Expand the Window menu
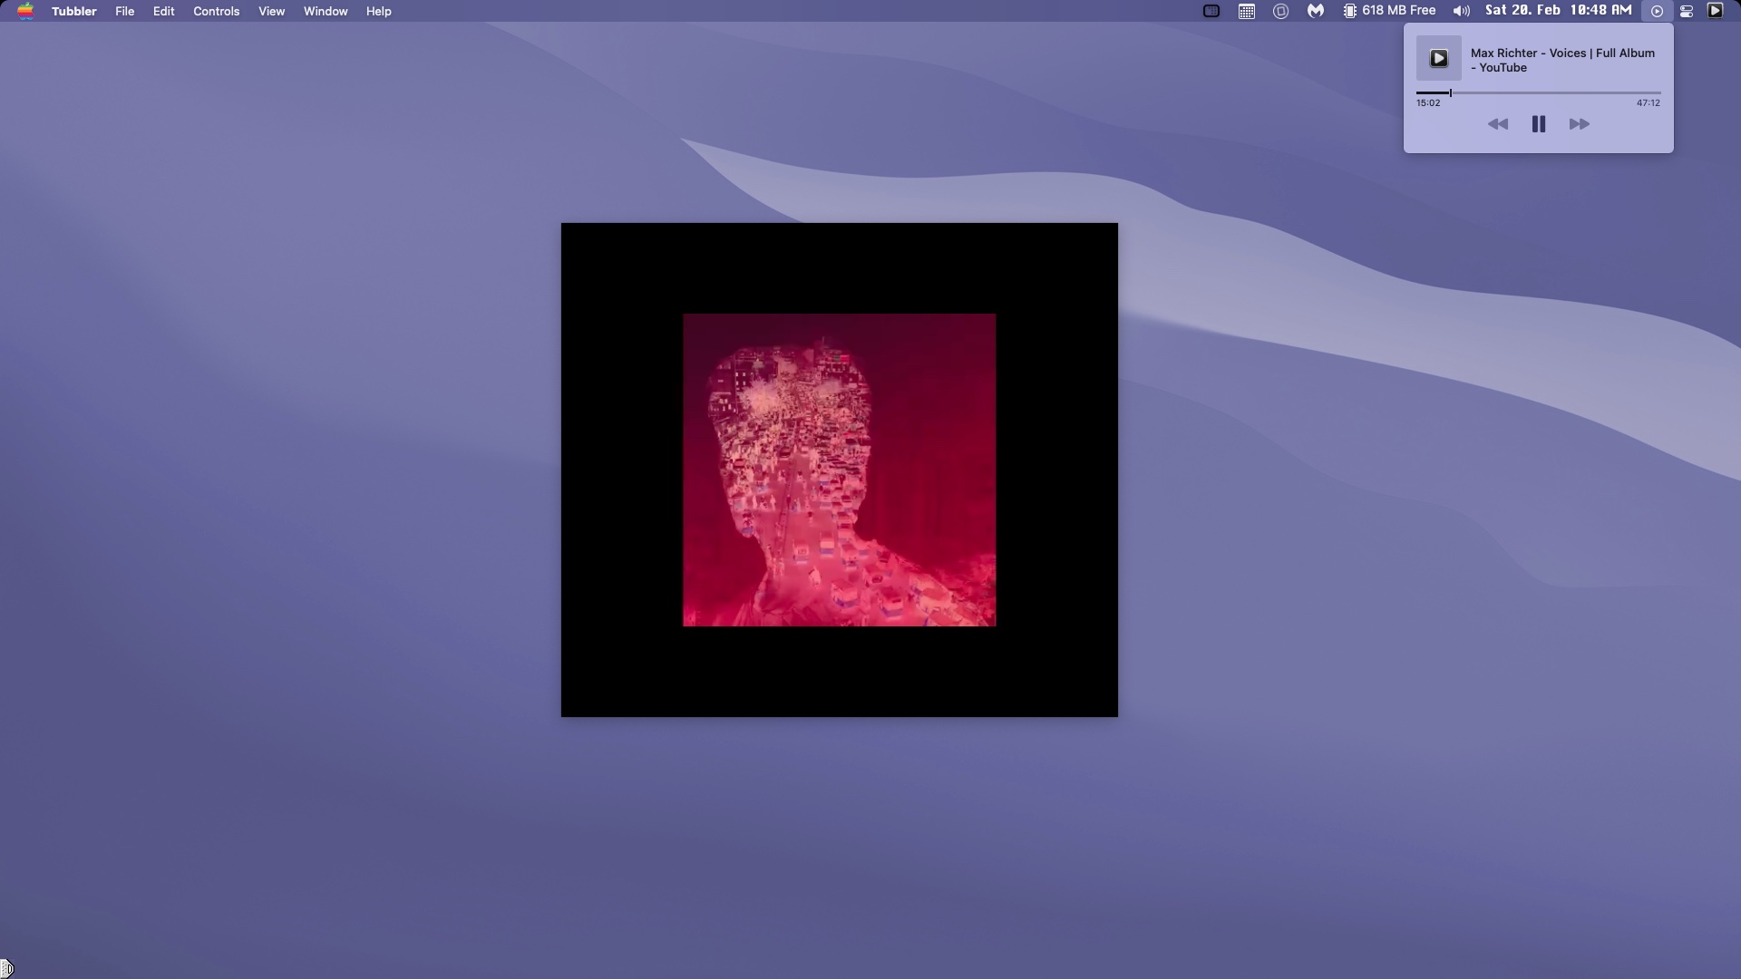 [x=326, y=11]
